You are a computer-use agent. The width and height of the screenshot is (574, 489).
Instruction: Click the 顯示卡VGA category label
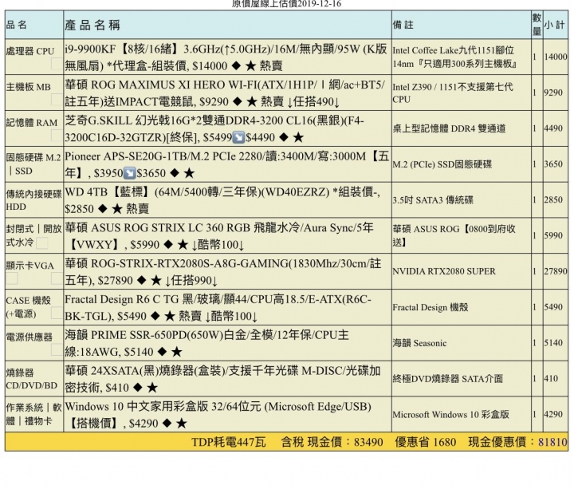click(30, 266)
